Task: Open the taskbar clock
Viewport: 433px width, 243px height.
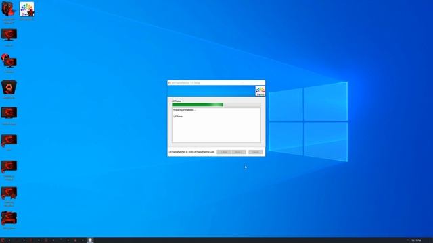Action: pyautogui.click(x=416, y=240)
